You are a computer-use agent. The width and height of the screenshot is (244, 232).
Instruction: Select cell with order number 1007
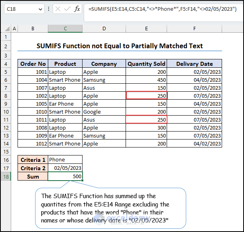point(33,88)
